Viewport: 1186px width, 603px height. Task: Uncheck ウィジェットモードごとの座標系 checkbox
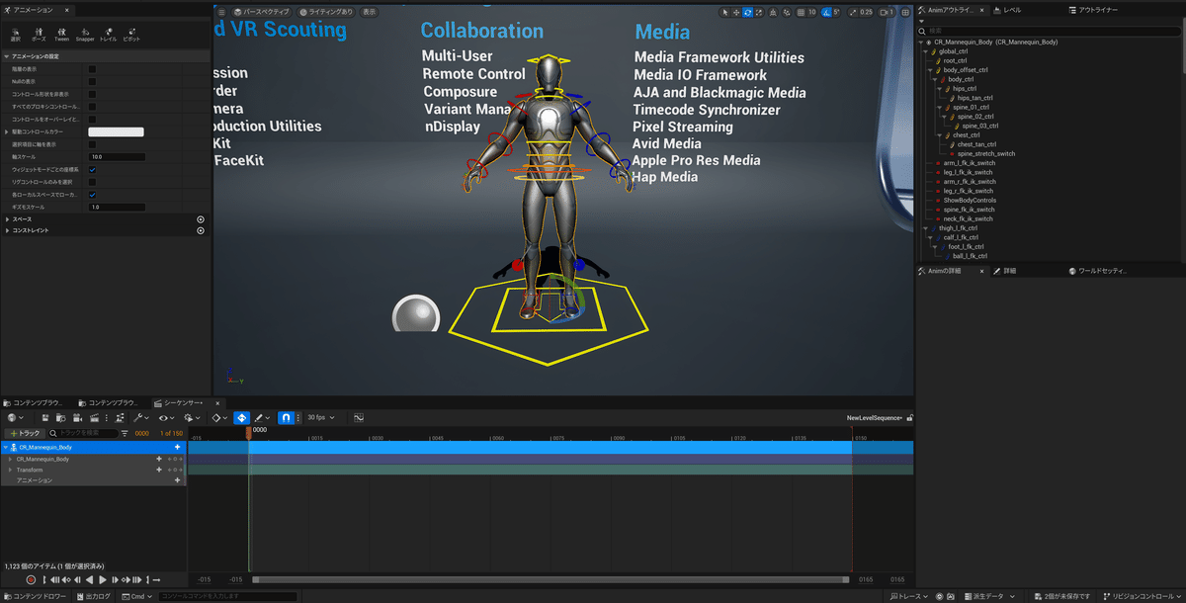coord(92,169)
